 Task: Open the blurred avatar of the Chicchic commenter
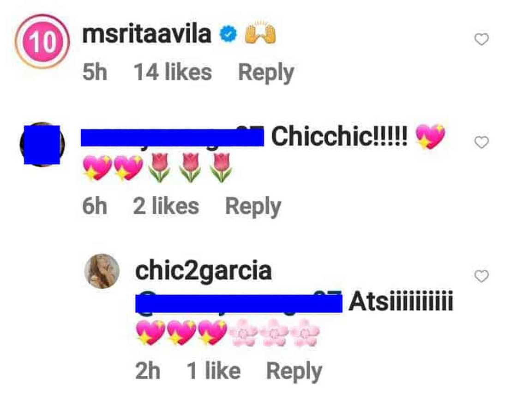click(42, 144)
